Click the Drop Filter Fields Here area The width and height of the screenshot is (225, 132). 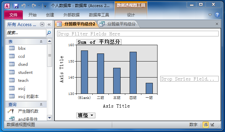click(x=138, y=34)
